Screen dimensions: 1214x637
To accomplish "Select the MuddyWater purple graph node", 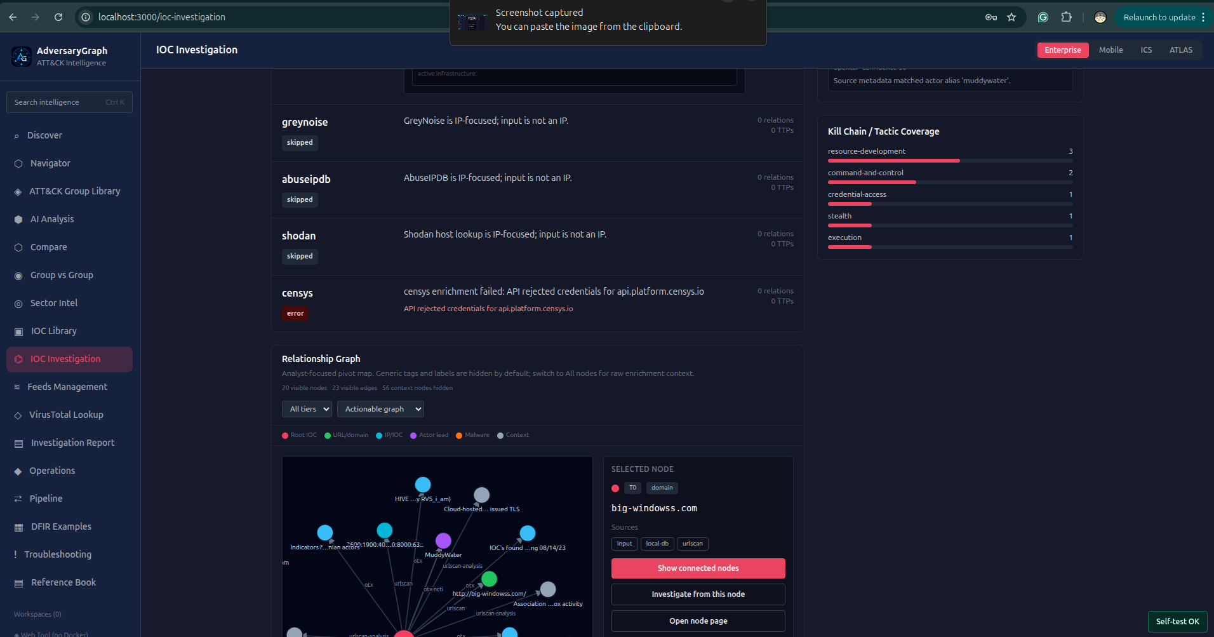I will coord(443,540).
